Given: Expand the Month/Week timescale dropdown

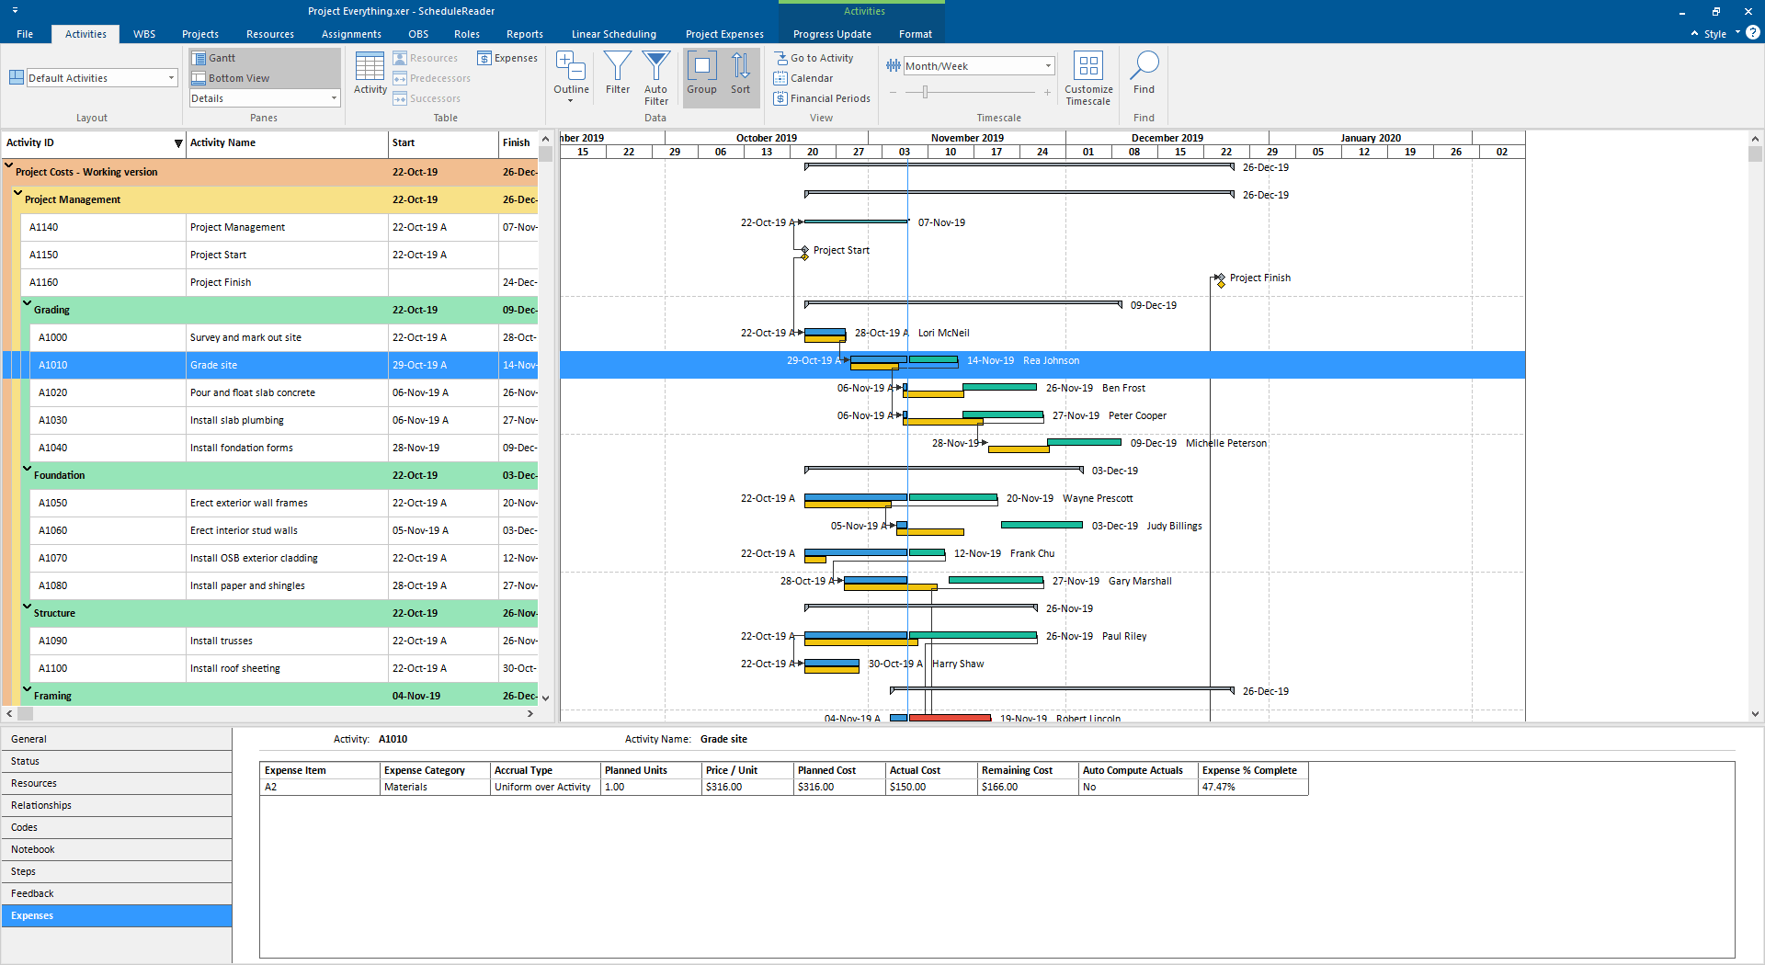Looking at the screenshot, I should click(x=1048, y=66).
